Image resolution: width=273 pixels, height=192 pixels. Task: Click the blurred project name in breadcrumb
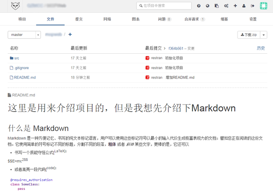[53, 35]
